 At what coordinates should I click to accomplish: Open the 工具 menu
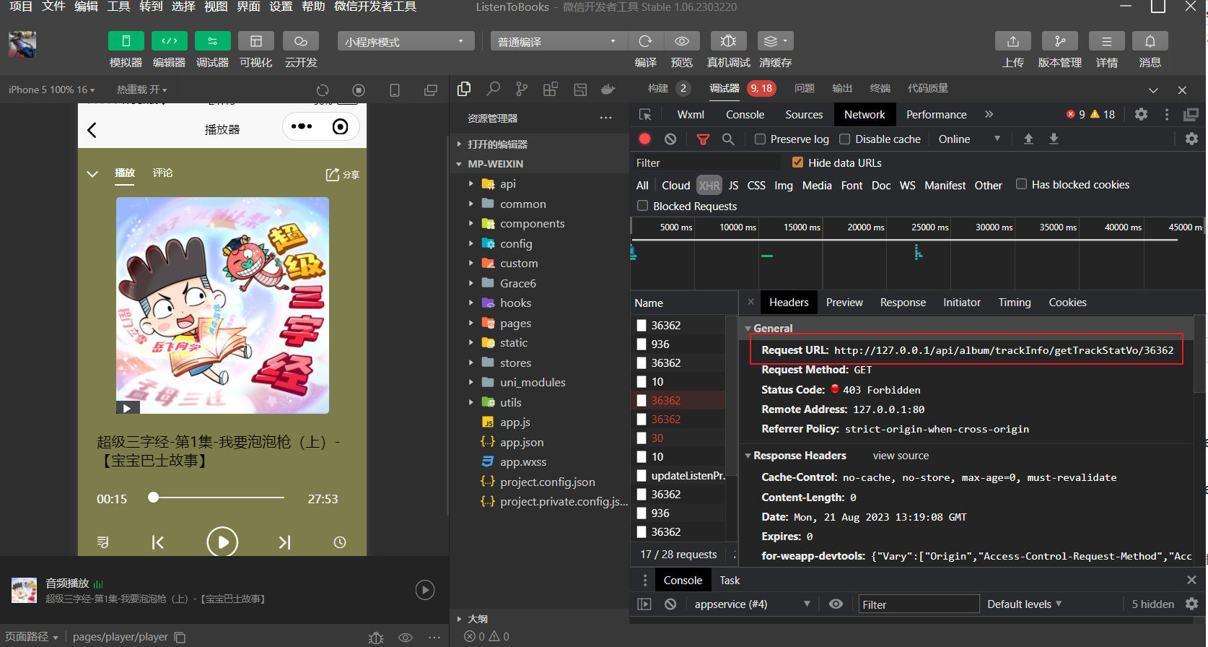[118, 6]
